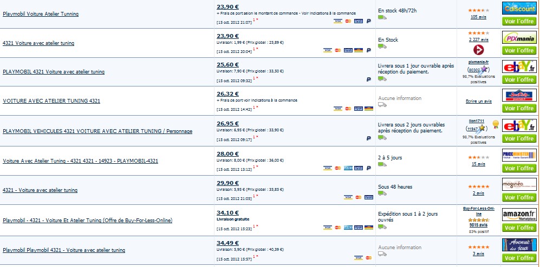Click "Voir l'offre" for the JouéClub offer
Viewport: 540px width, 267px height.
click(519, 108)
